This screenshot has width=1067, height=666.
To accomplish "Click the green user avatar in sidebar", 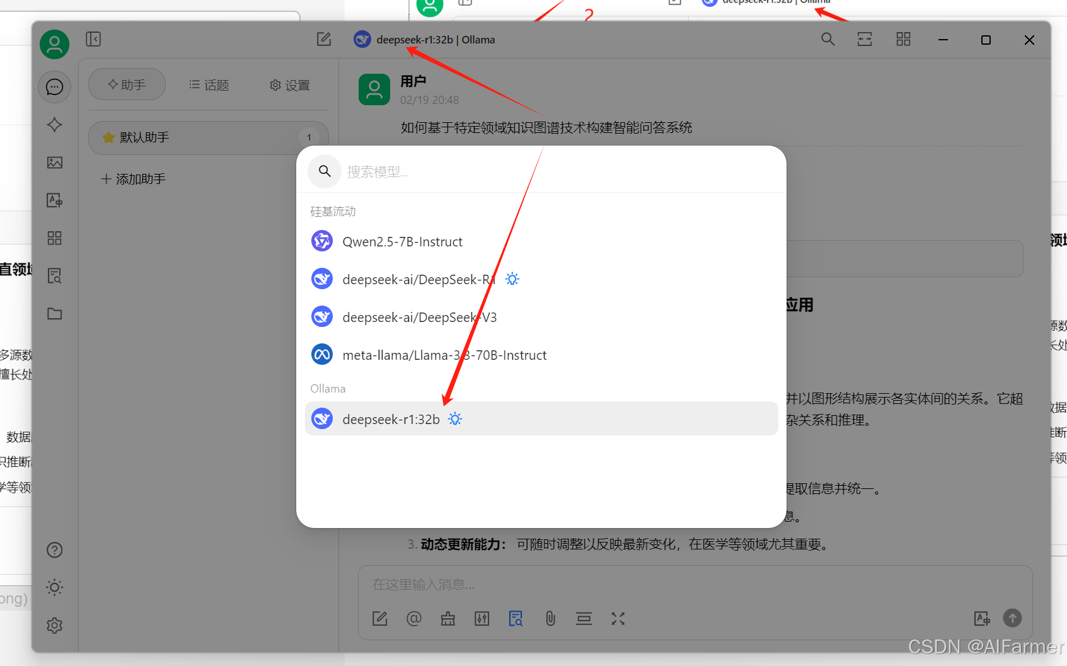I will pos(55,44).
